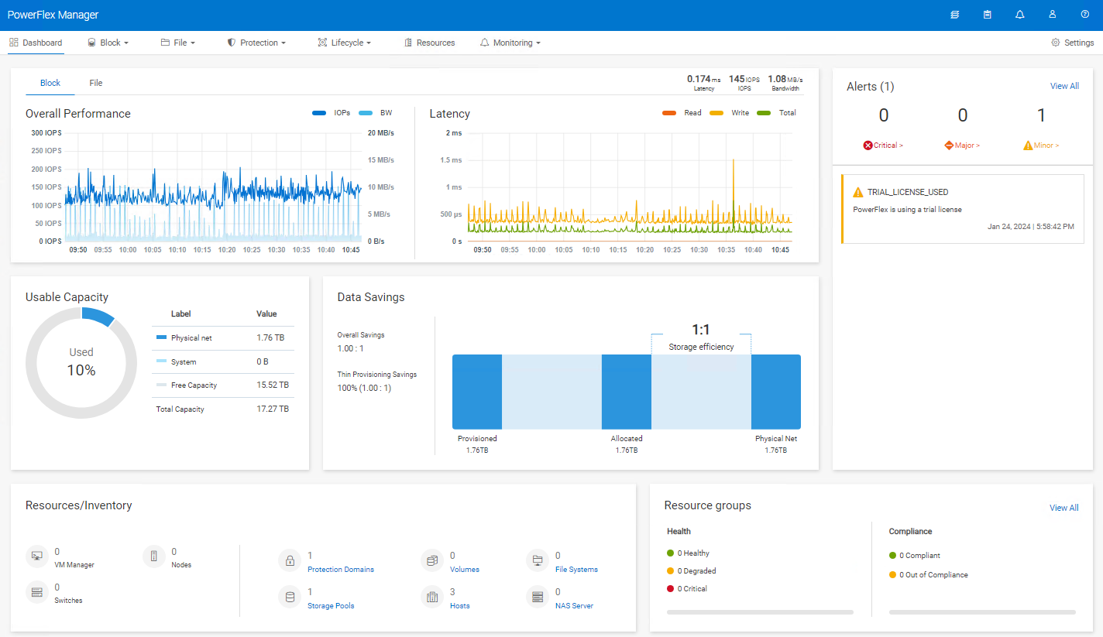Open the user account icon
Screen dimensions: 1103x637
click(x=1052, y=14)
